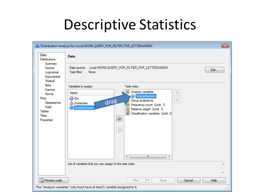Select ScoresNumeric in Variables to assign

coord(84,108)
